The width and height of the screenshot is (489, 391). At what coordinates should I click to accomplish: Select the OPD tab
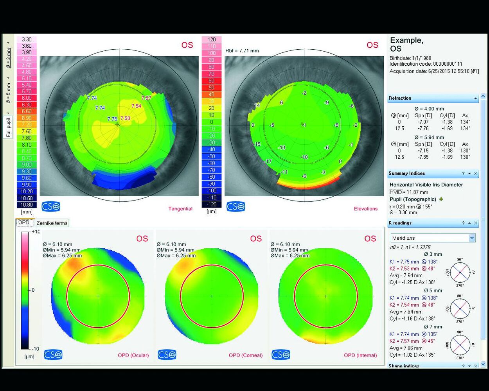point(24,222)
